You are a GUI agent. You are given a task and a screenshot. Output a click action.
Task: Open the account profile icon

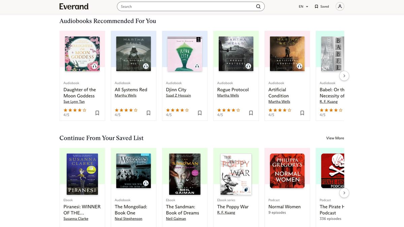point(340,6)
